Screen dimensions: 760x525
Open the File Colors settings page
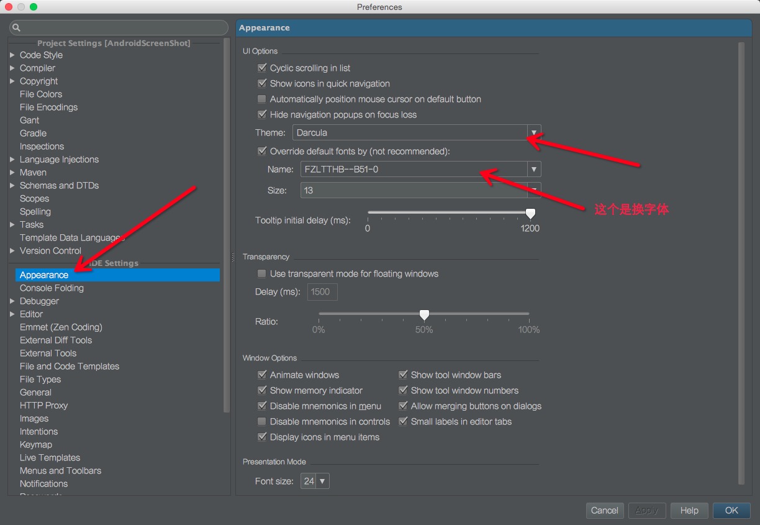(41, 94)
